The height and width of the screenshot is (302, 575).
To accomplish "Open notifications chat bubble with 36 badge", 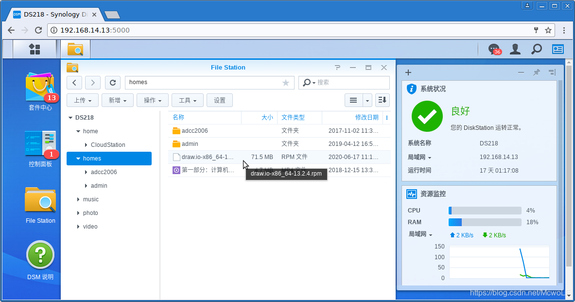I will click(494, 49).
